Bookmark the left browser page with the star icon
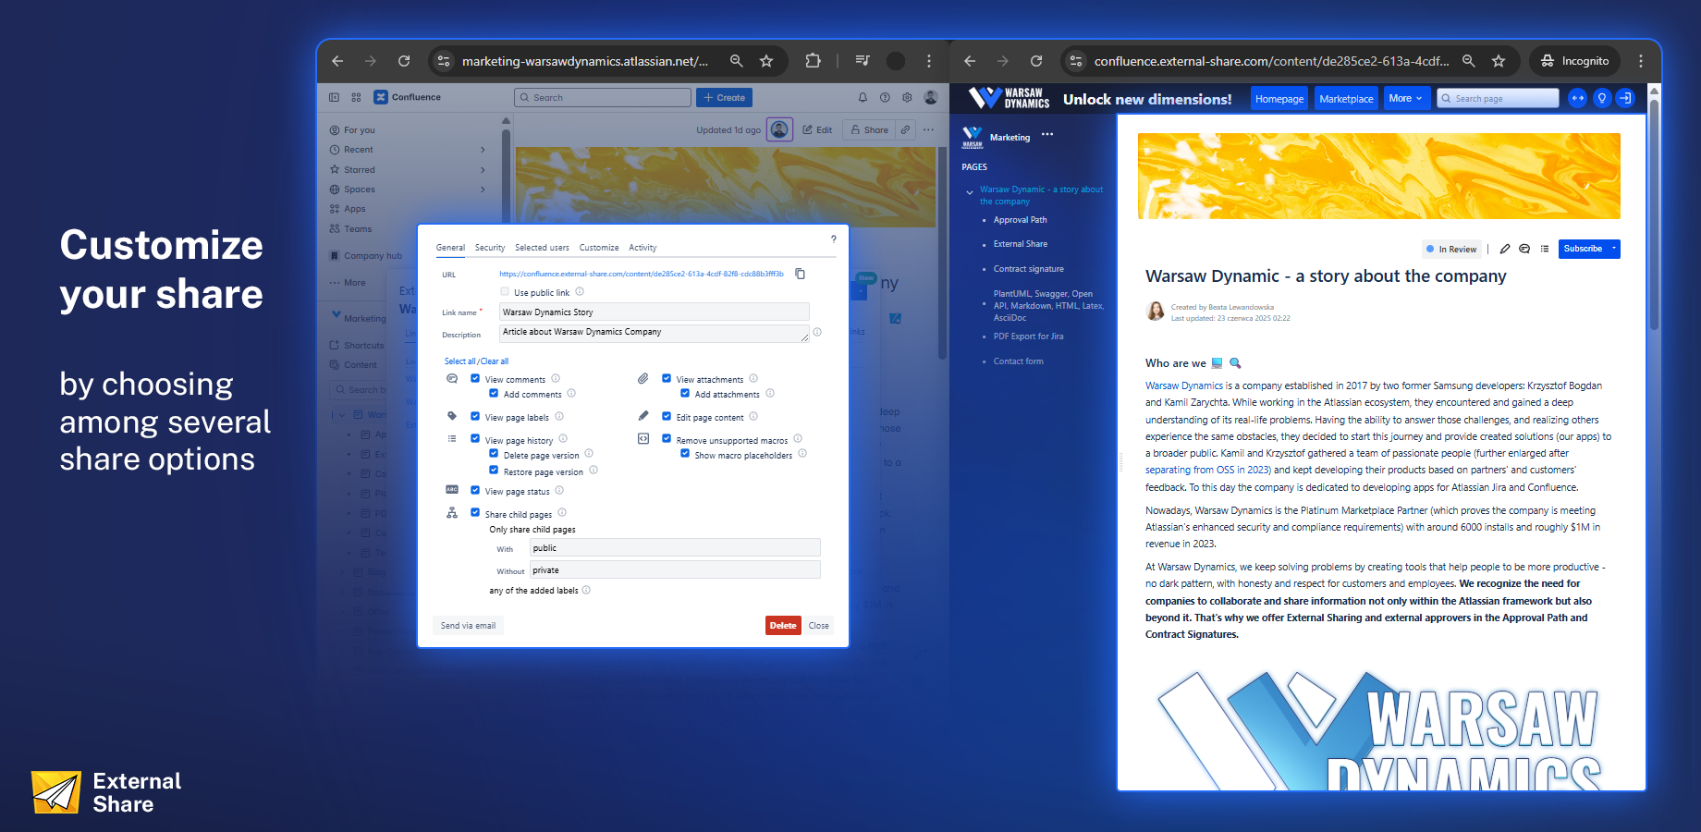The image size is (1701, 832). pyautogui.click(x=766, y=61)
